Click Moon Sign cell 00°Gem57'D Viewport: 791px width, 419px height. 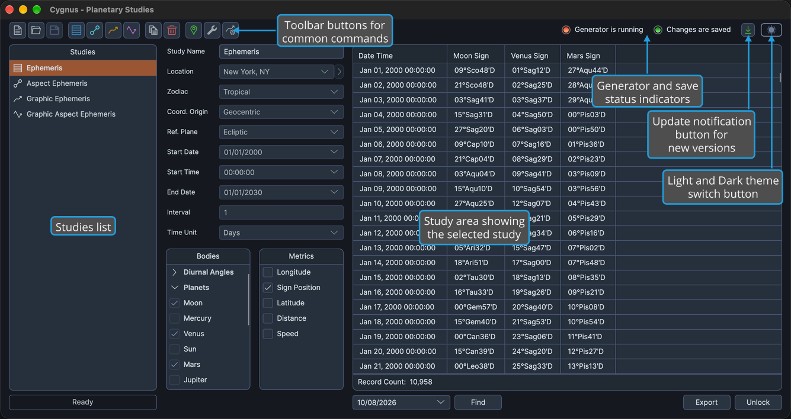pos(476,307)
